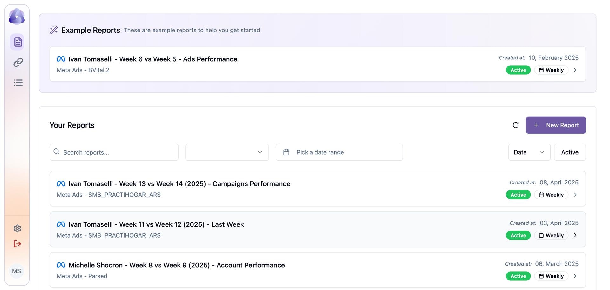Image resolution: width=610 pixels, height=290 pixels.
Task: Refresh the Your Reports list
Action: click(x=516, y=125)
